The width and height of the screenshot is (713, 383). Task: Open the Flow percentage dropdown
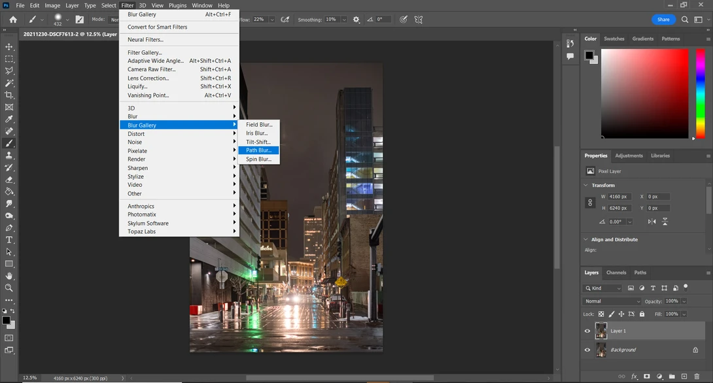(272, 20)
